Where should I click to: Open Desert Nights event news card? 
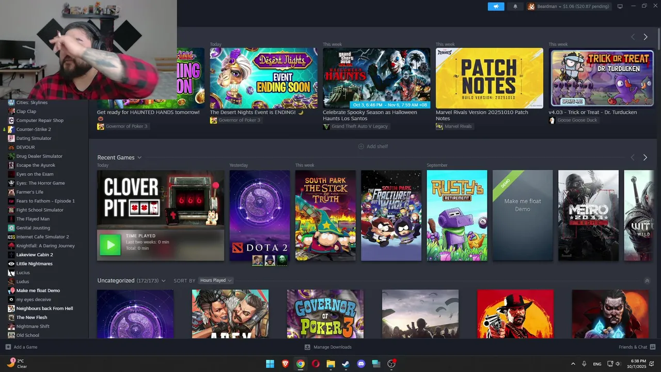[263, 78]
